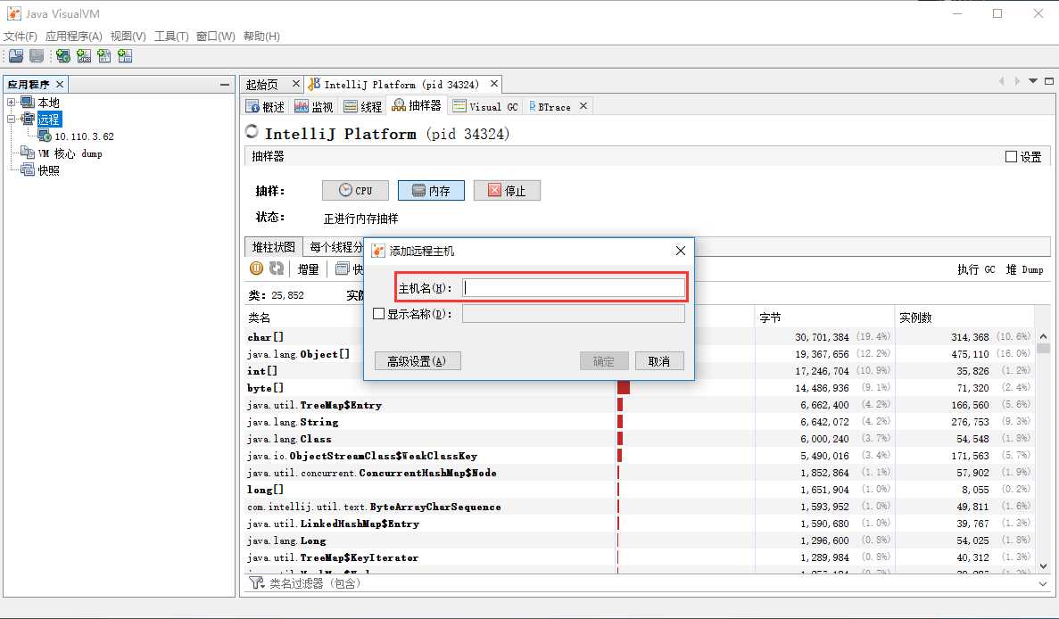The image size is (1059, 619).
Task: Sort by the 字节 column header
Action: (824, 318)
